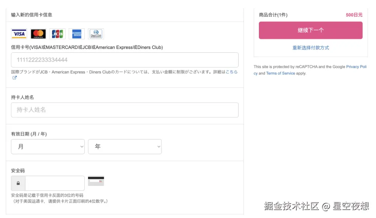Click the external link icon below card number

point(15,78)
